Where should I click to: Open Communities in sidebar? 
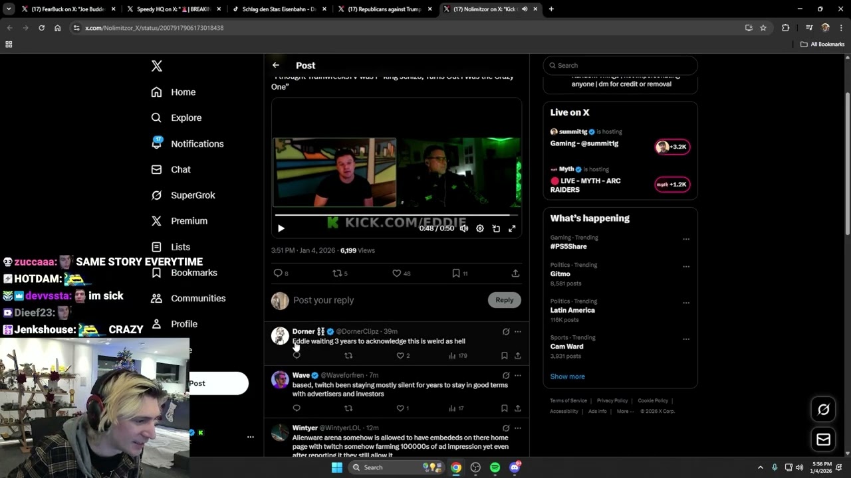[188, 298]
